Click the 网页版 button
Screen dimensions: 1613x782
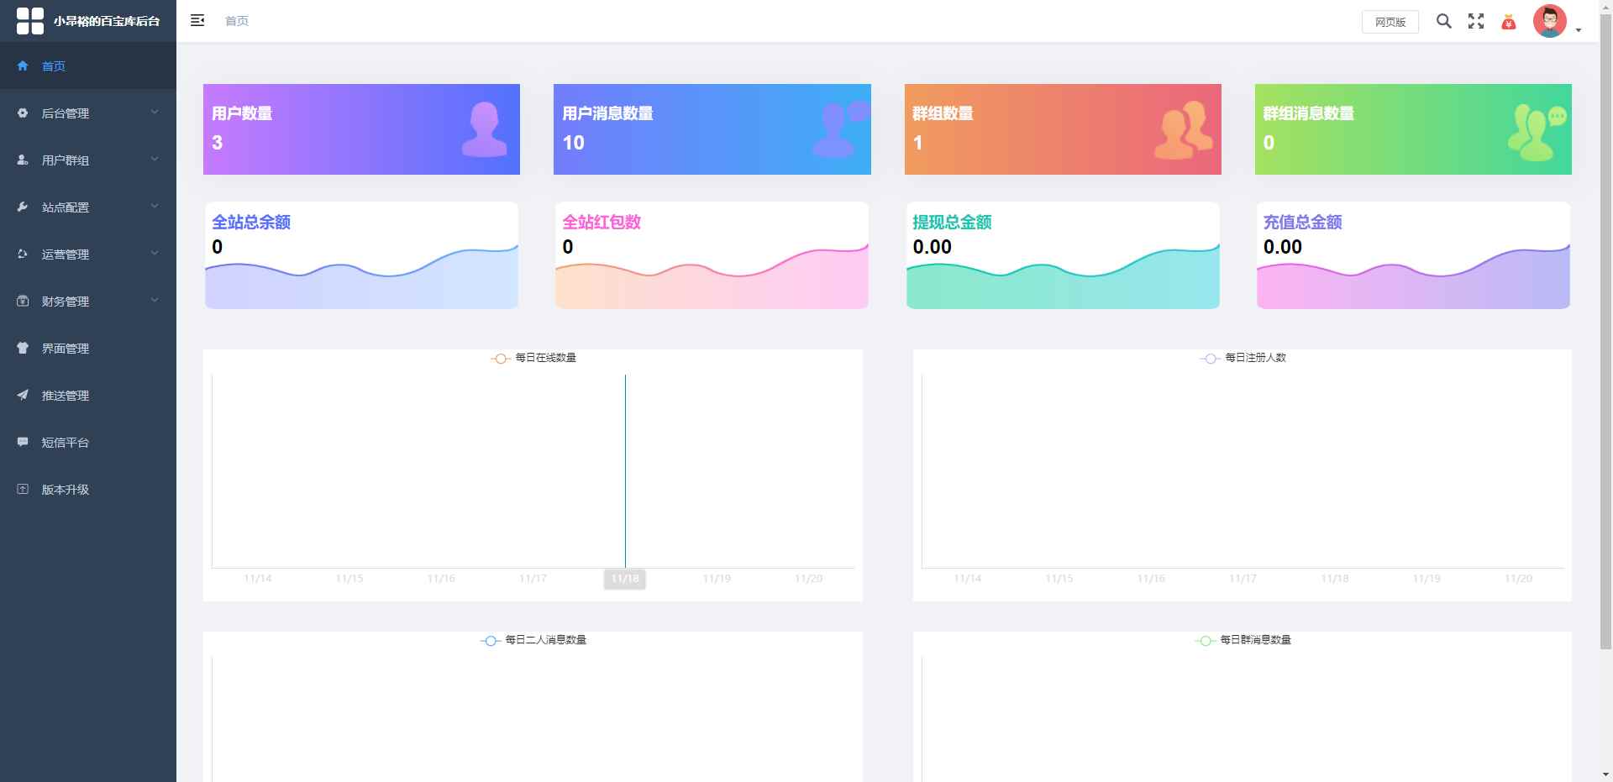(1390, 22)
